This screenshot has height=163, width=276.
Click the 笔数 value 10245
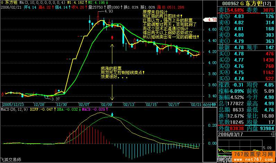click(237, 122)
